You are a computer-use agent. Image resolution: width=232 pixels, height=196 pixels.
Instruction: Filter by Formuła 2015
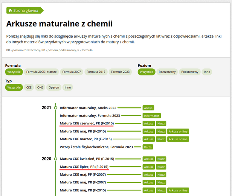(x=96, y=72)
